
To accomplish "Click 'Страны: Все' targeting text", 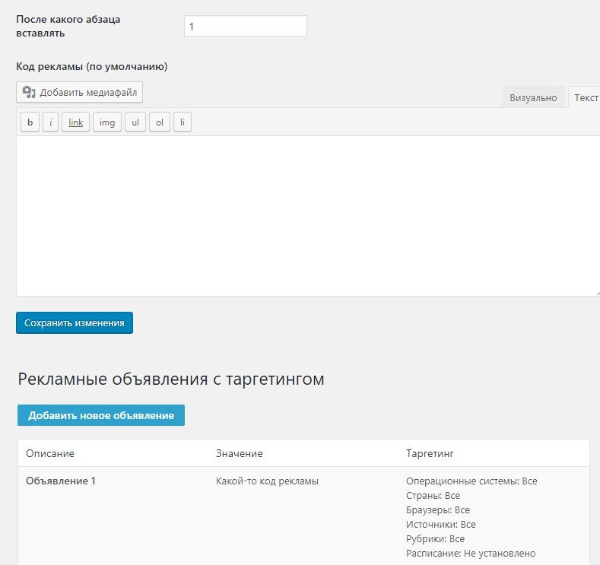I will (433, 495).
